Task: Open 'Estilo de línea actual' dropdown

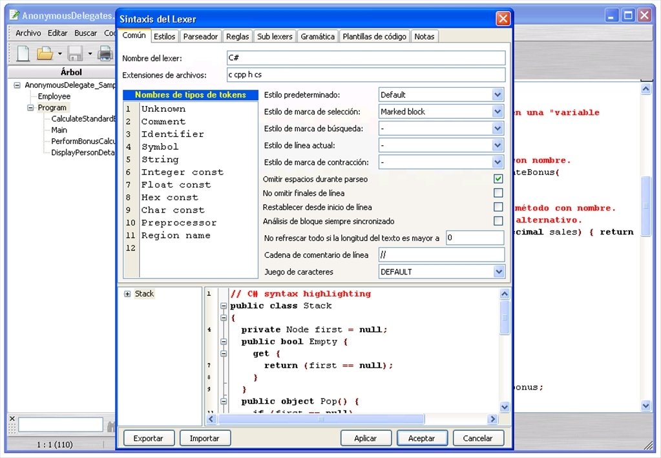Action: coord(498,145)
